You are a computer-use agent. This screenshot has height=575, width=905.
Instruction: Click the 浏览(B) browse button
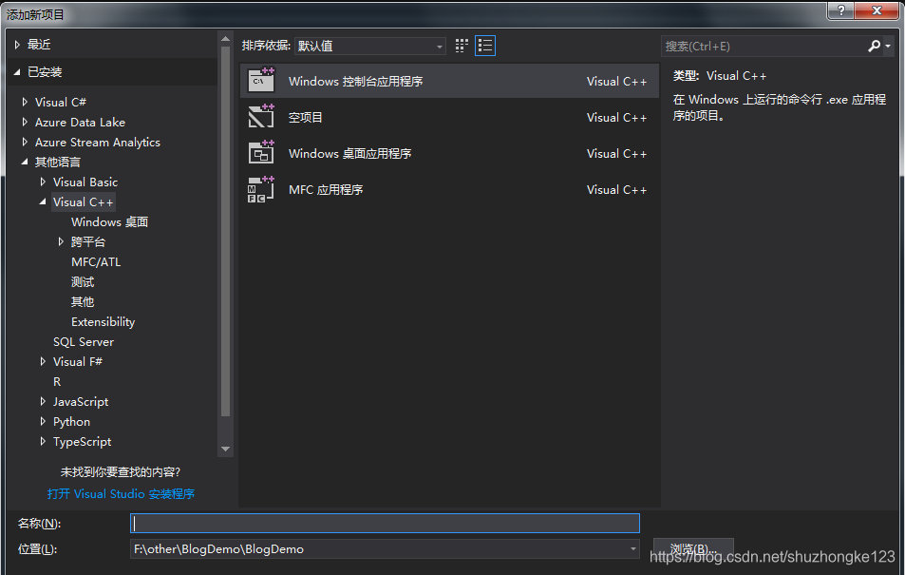pos(693,548)
